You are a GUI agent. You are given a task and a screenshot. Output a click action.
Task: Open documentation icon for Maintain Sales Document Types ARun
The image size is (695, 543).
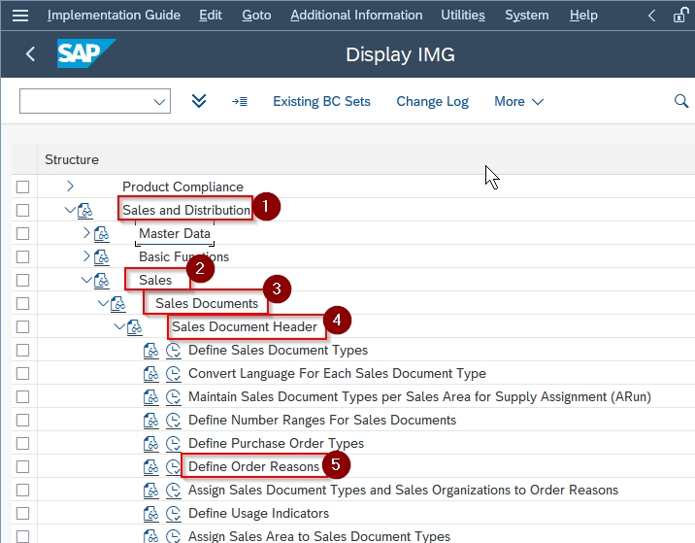(x=150, y=397)
